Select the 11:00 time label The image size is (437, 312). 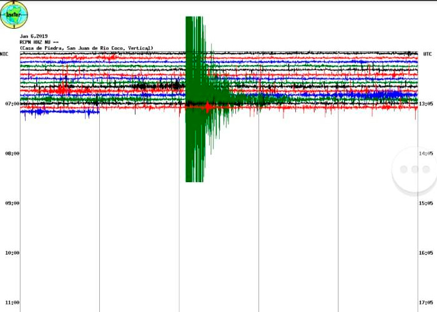tap(10, 303)
